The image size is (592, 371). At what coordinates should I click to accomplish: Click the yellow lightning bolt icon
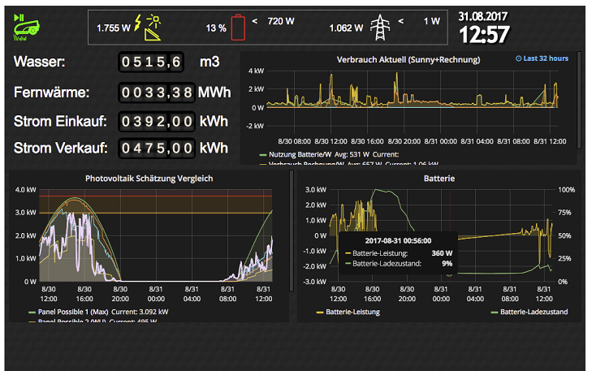pyautogui.click(x=138, y=23)
